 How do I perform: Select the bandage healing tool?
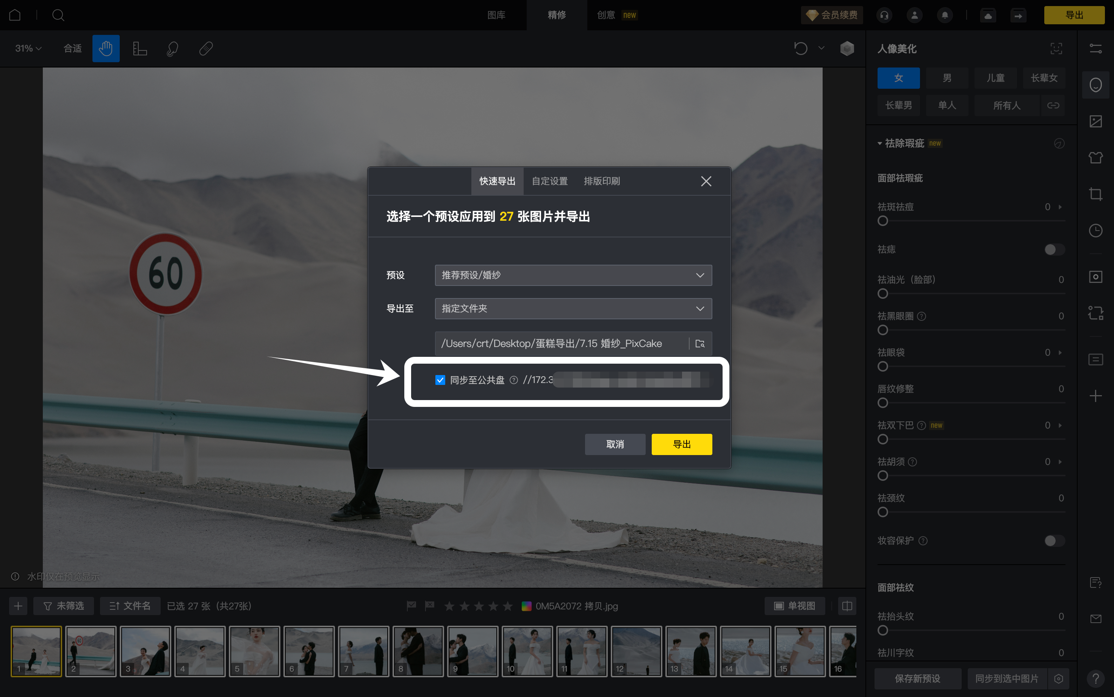206,49
